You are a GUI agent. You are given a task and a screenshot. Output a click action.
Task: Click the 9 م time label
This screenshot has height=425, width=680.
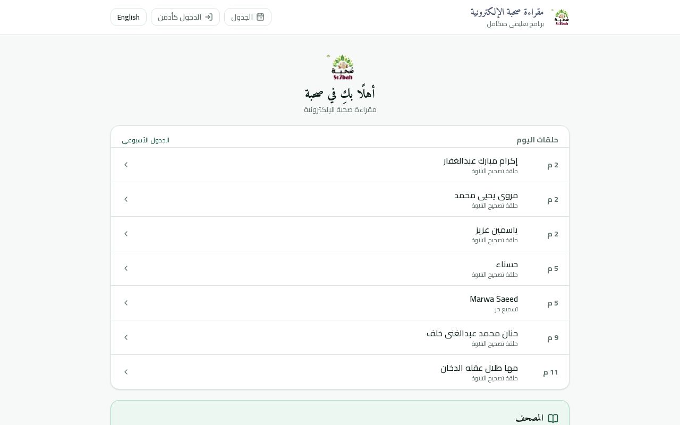(x=553, y=337)
